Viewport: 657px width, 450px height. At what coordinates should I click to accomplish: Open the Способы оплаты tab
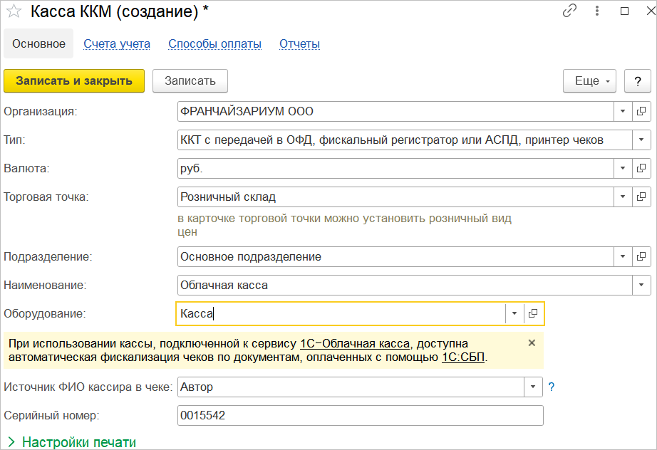tap(214, 44)
